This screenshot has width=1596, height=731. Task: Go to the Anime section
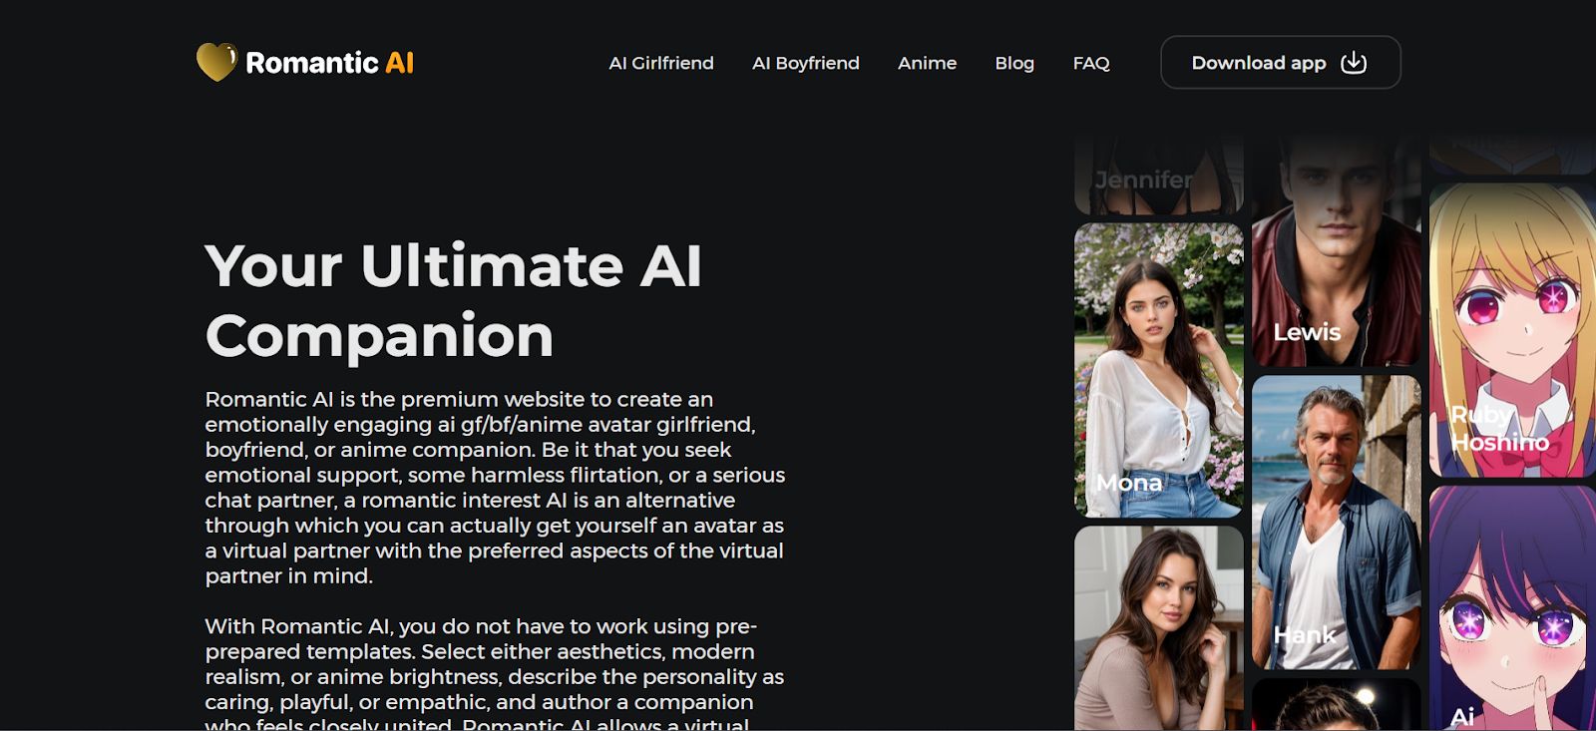[x=927, y=63]
